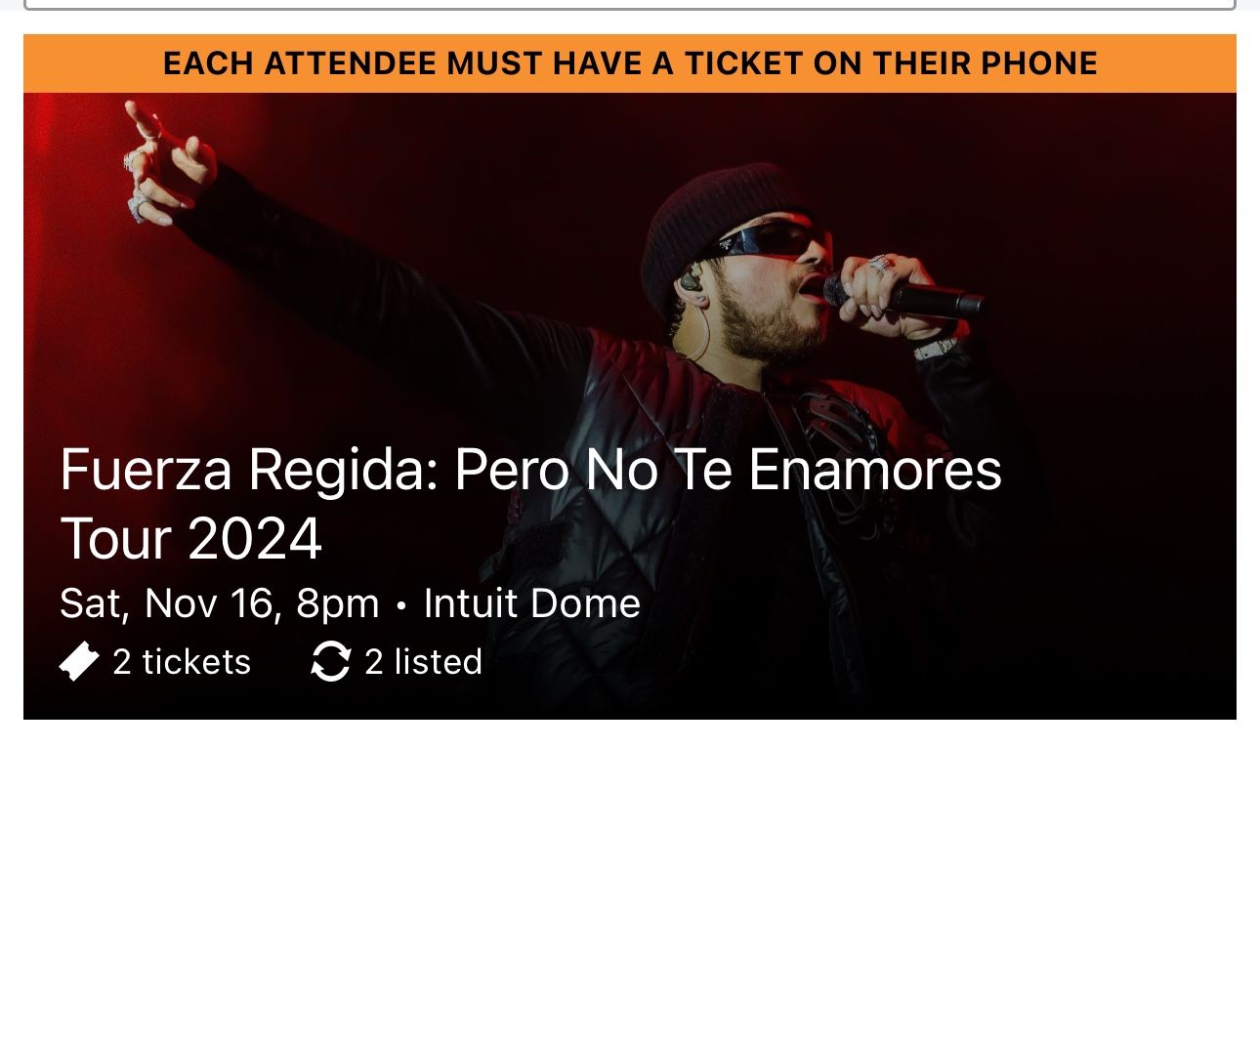Screen dimensions: 1260x1038
Task: Click the 'Sat, Nov 16, 8pm' date
Action: (220, 603)
